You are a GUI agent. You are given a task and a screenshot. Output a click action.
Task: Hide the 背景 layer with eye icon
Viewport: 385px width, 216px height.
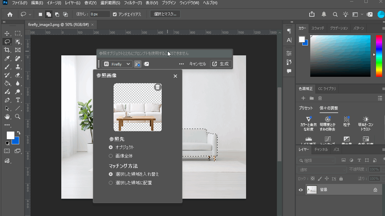pos(301,190)
